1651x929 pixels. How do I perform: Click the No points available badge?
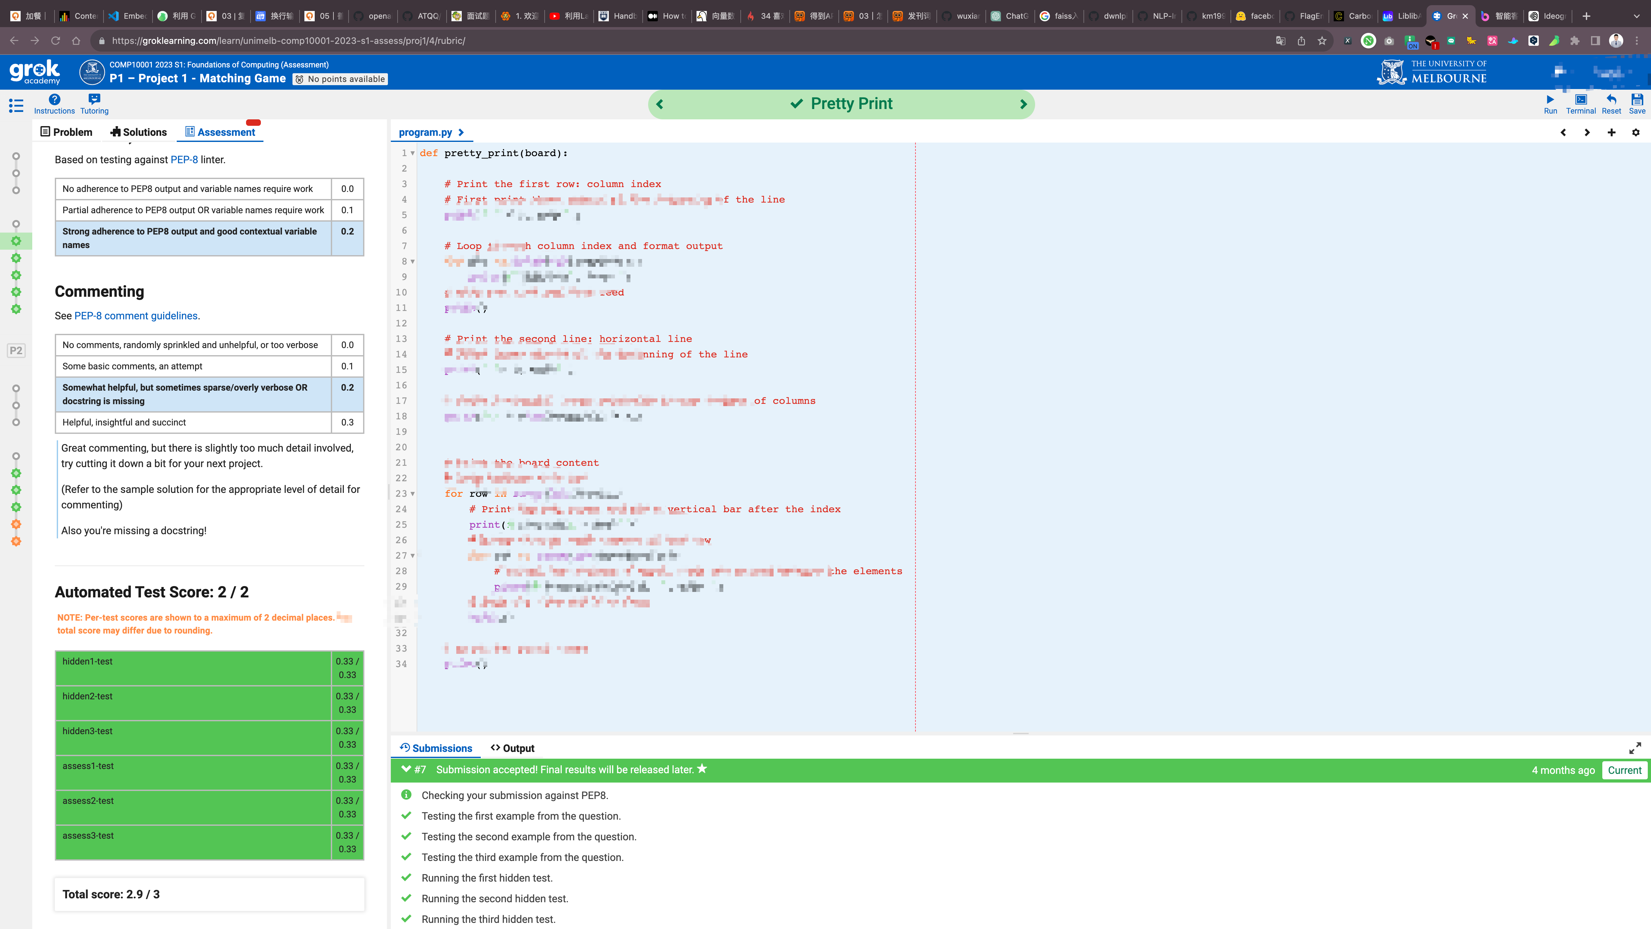pyautogui.click(x=340, y=79)
